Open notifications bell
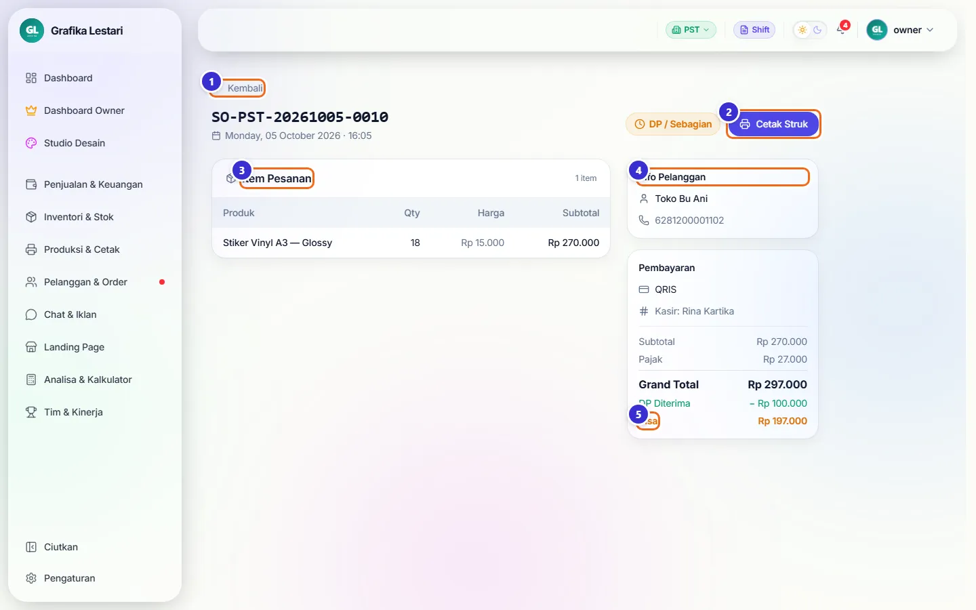Screen dimensions: 976x610 [841, 30]
